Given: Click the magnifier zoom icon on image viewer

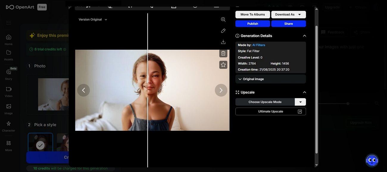Looking at the screenshot, I should (223, 19).
